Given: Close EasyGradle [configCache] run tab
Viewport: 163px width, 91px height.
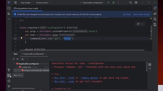Looking at the screenshot, I should click(46, 54).
